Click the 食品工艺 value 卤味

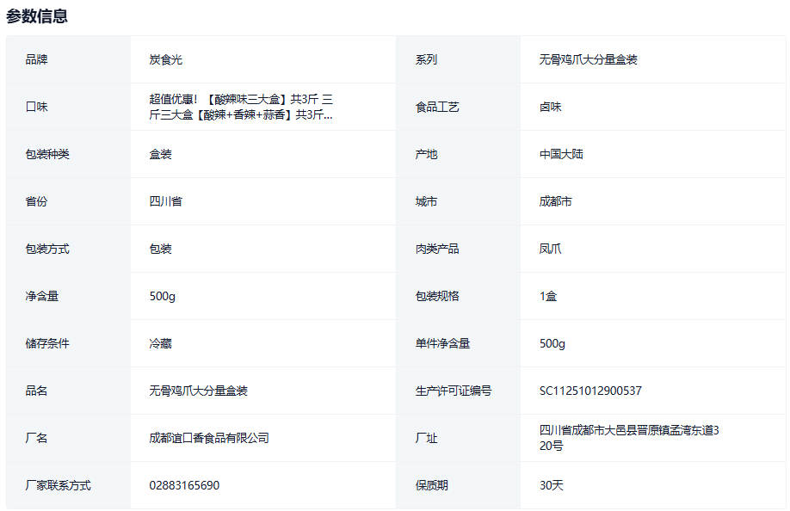point(551,107)
